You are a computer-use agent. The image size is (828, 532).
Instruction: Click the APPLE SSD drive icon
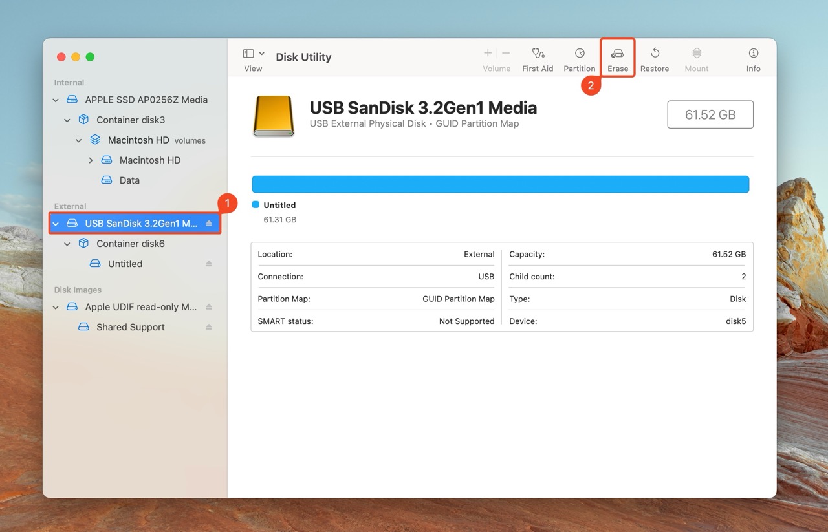tap(72, 100)
